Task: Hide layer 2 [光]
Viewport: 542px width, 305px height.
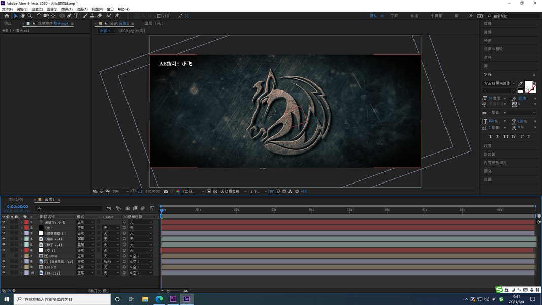Action: coord(4,228)
